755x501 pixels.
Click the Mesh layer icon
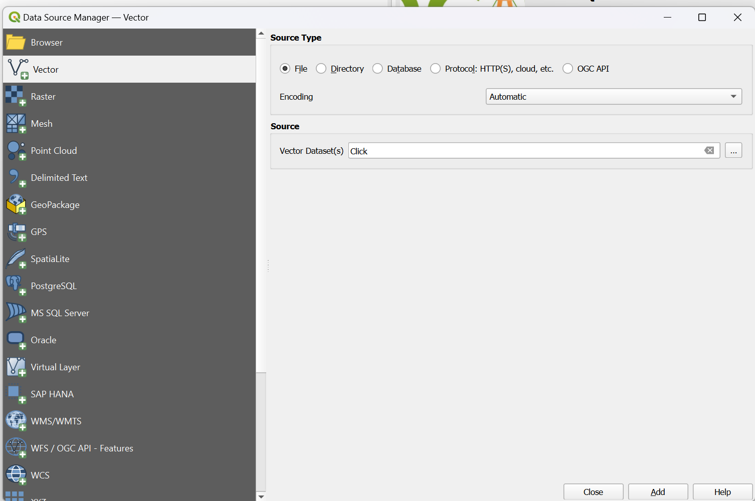coord(16,123)
